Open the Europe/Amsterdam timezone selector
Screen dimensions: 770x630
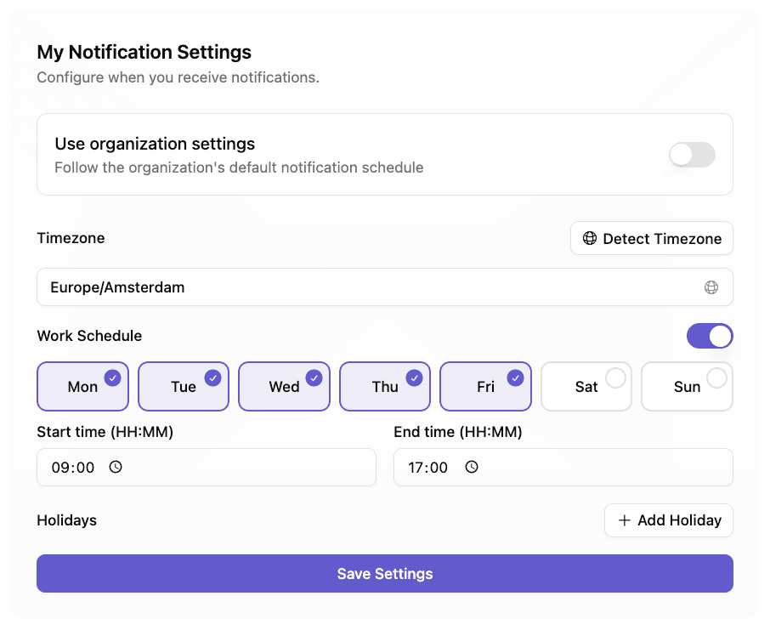[x=384, y=287]
